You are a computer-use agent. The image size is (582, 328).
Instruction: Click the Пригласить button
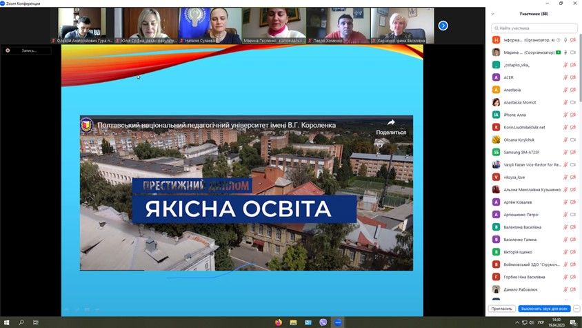(x=501, y=309)
